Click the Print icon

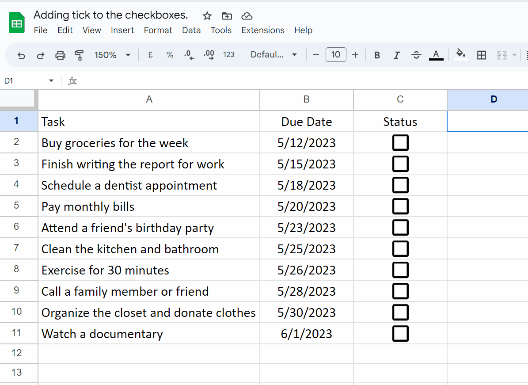pos(60,54)
